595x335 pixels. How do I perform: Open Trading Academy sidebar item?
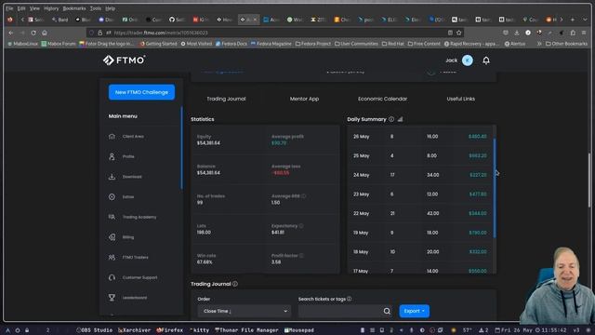pyautogui.click(x=139, y=217)
